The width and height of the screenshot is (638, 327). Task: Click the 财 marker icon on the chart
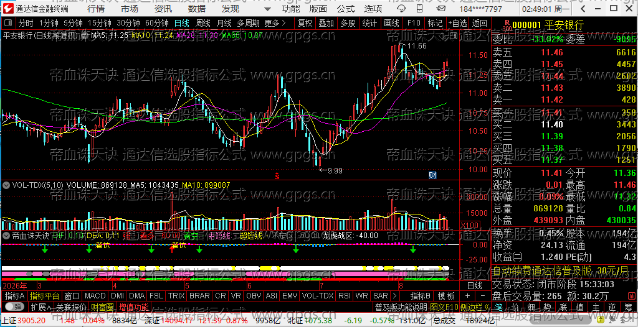click(432, 175)
